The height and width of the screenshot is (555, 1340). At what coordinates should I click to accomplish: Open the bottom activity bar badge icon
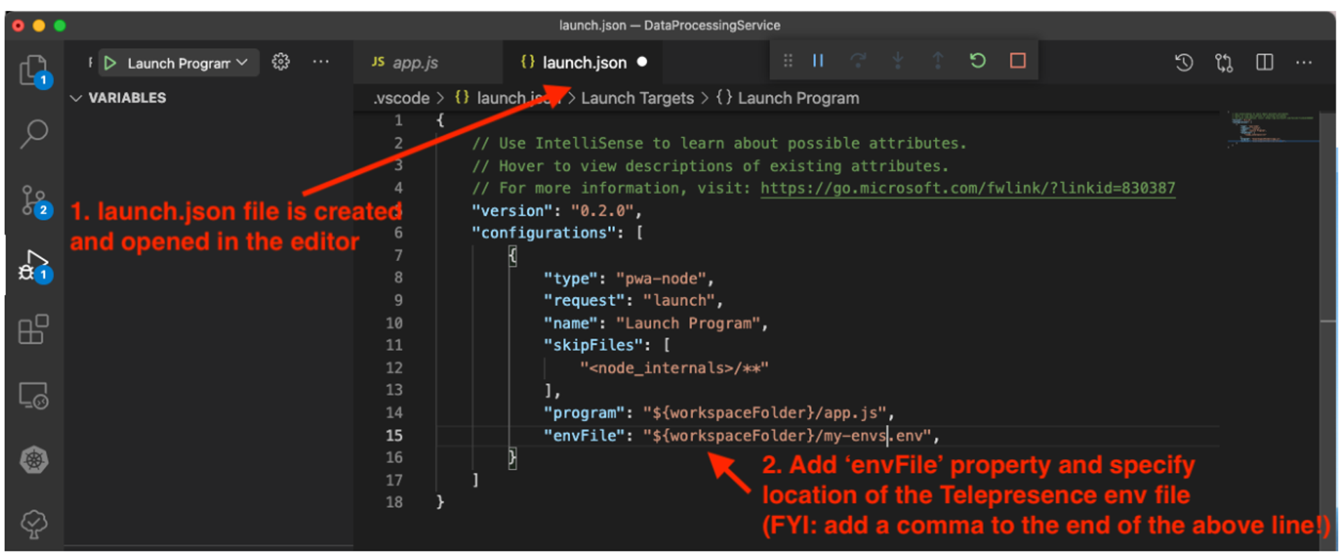(x=33, y=524)
